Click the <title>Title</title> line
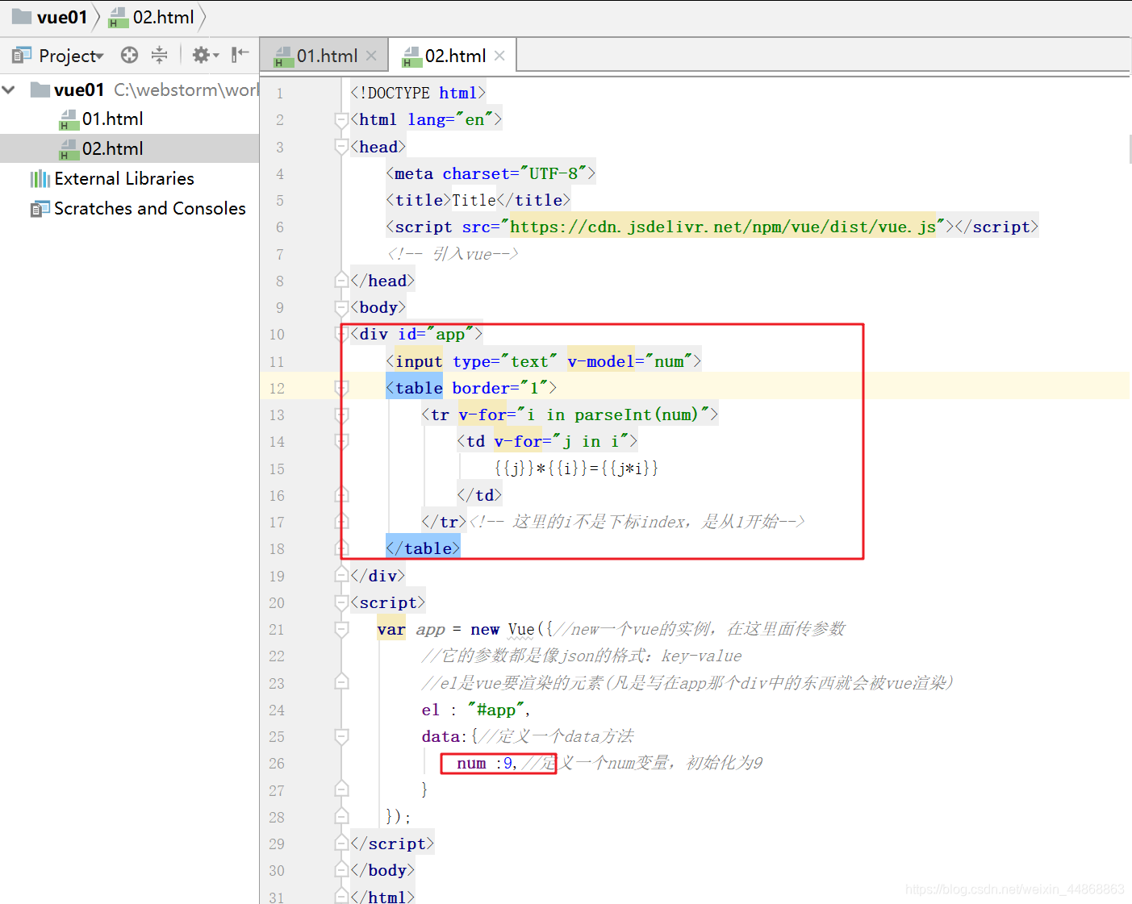 click(478, 200)
